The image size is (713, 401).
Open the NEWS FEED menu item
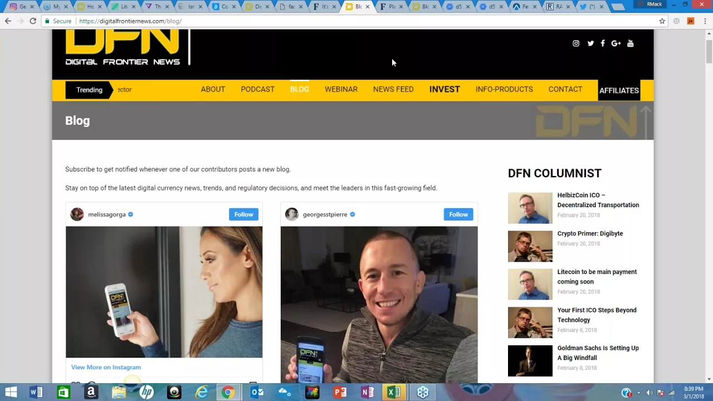click(x=393, y=89)
